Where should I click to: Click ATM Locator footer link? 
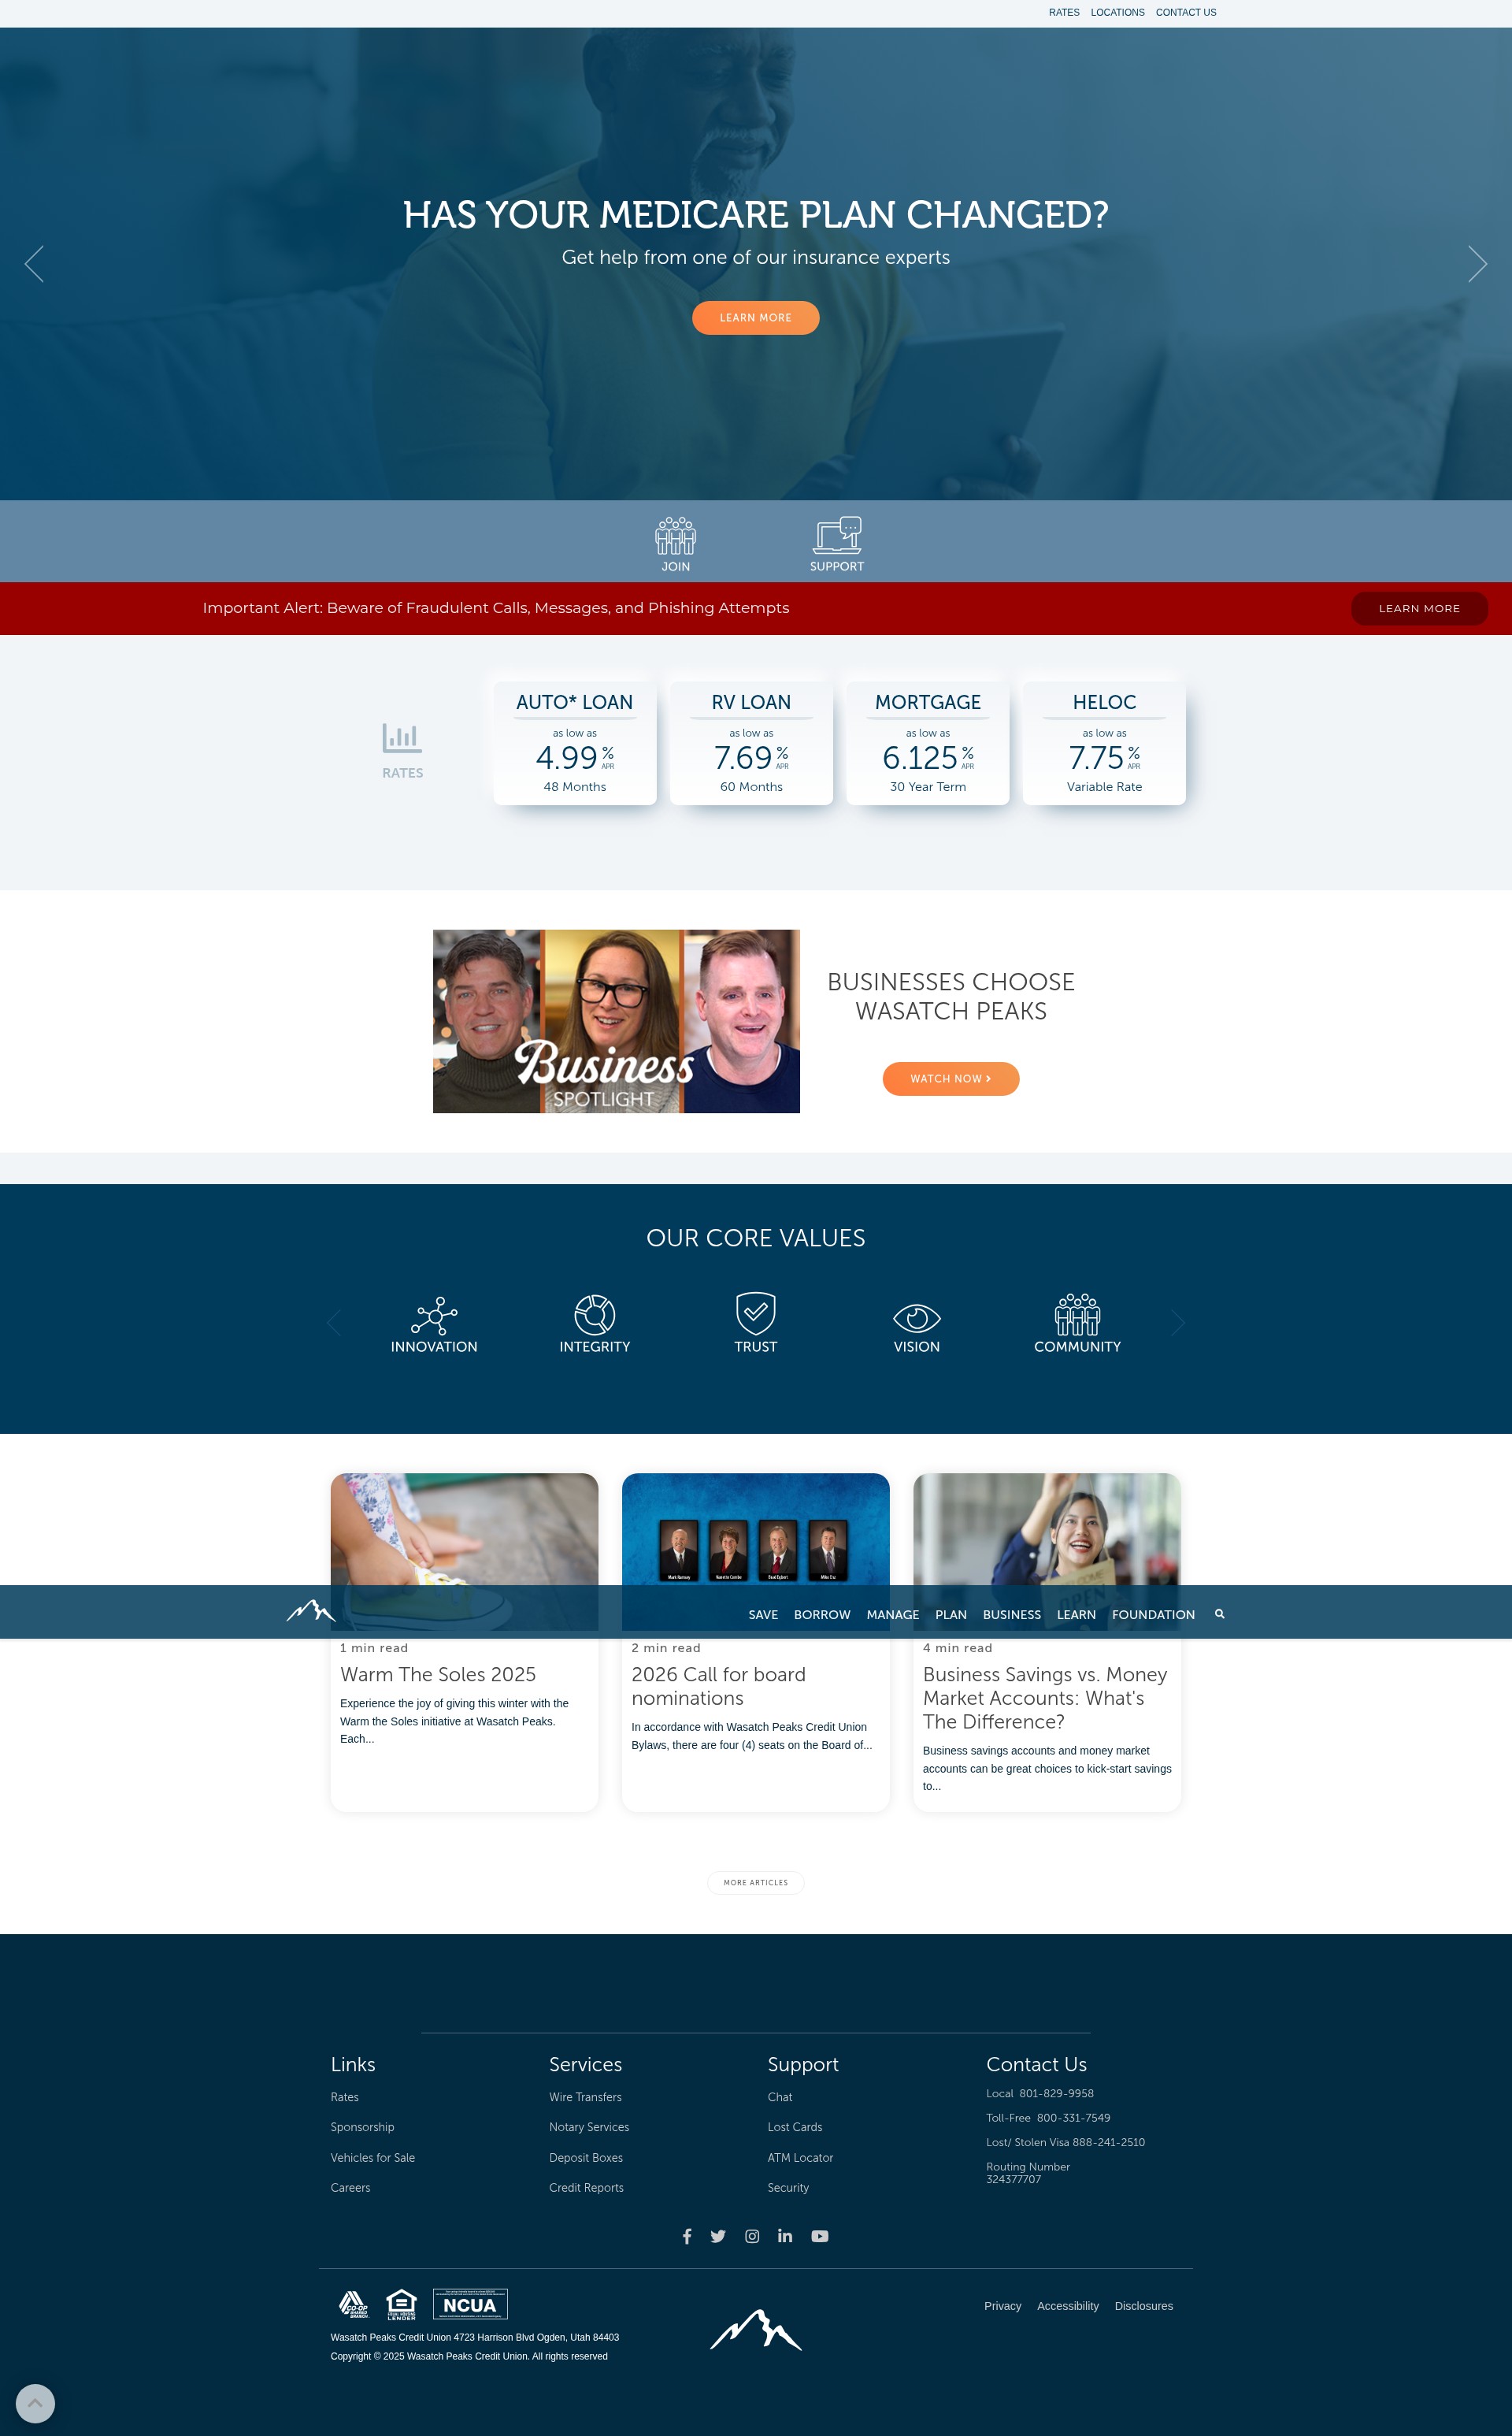800,2158
